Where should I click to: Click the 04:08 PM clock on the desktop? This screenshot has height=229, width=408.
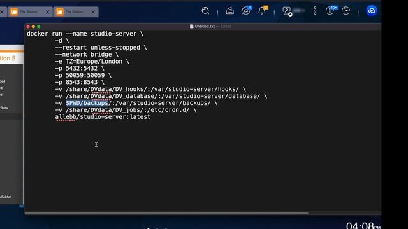[363, 225]
